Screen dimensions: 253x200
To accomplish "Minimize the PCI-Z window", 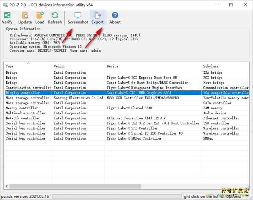I will (x=217, y=5).
